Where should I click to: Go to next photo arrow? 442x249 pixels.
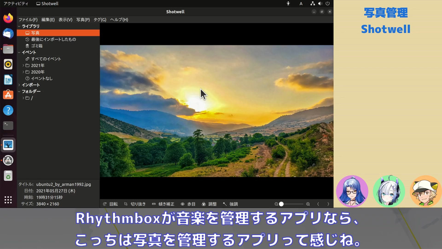coord(328,204)
